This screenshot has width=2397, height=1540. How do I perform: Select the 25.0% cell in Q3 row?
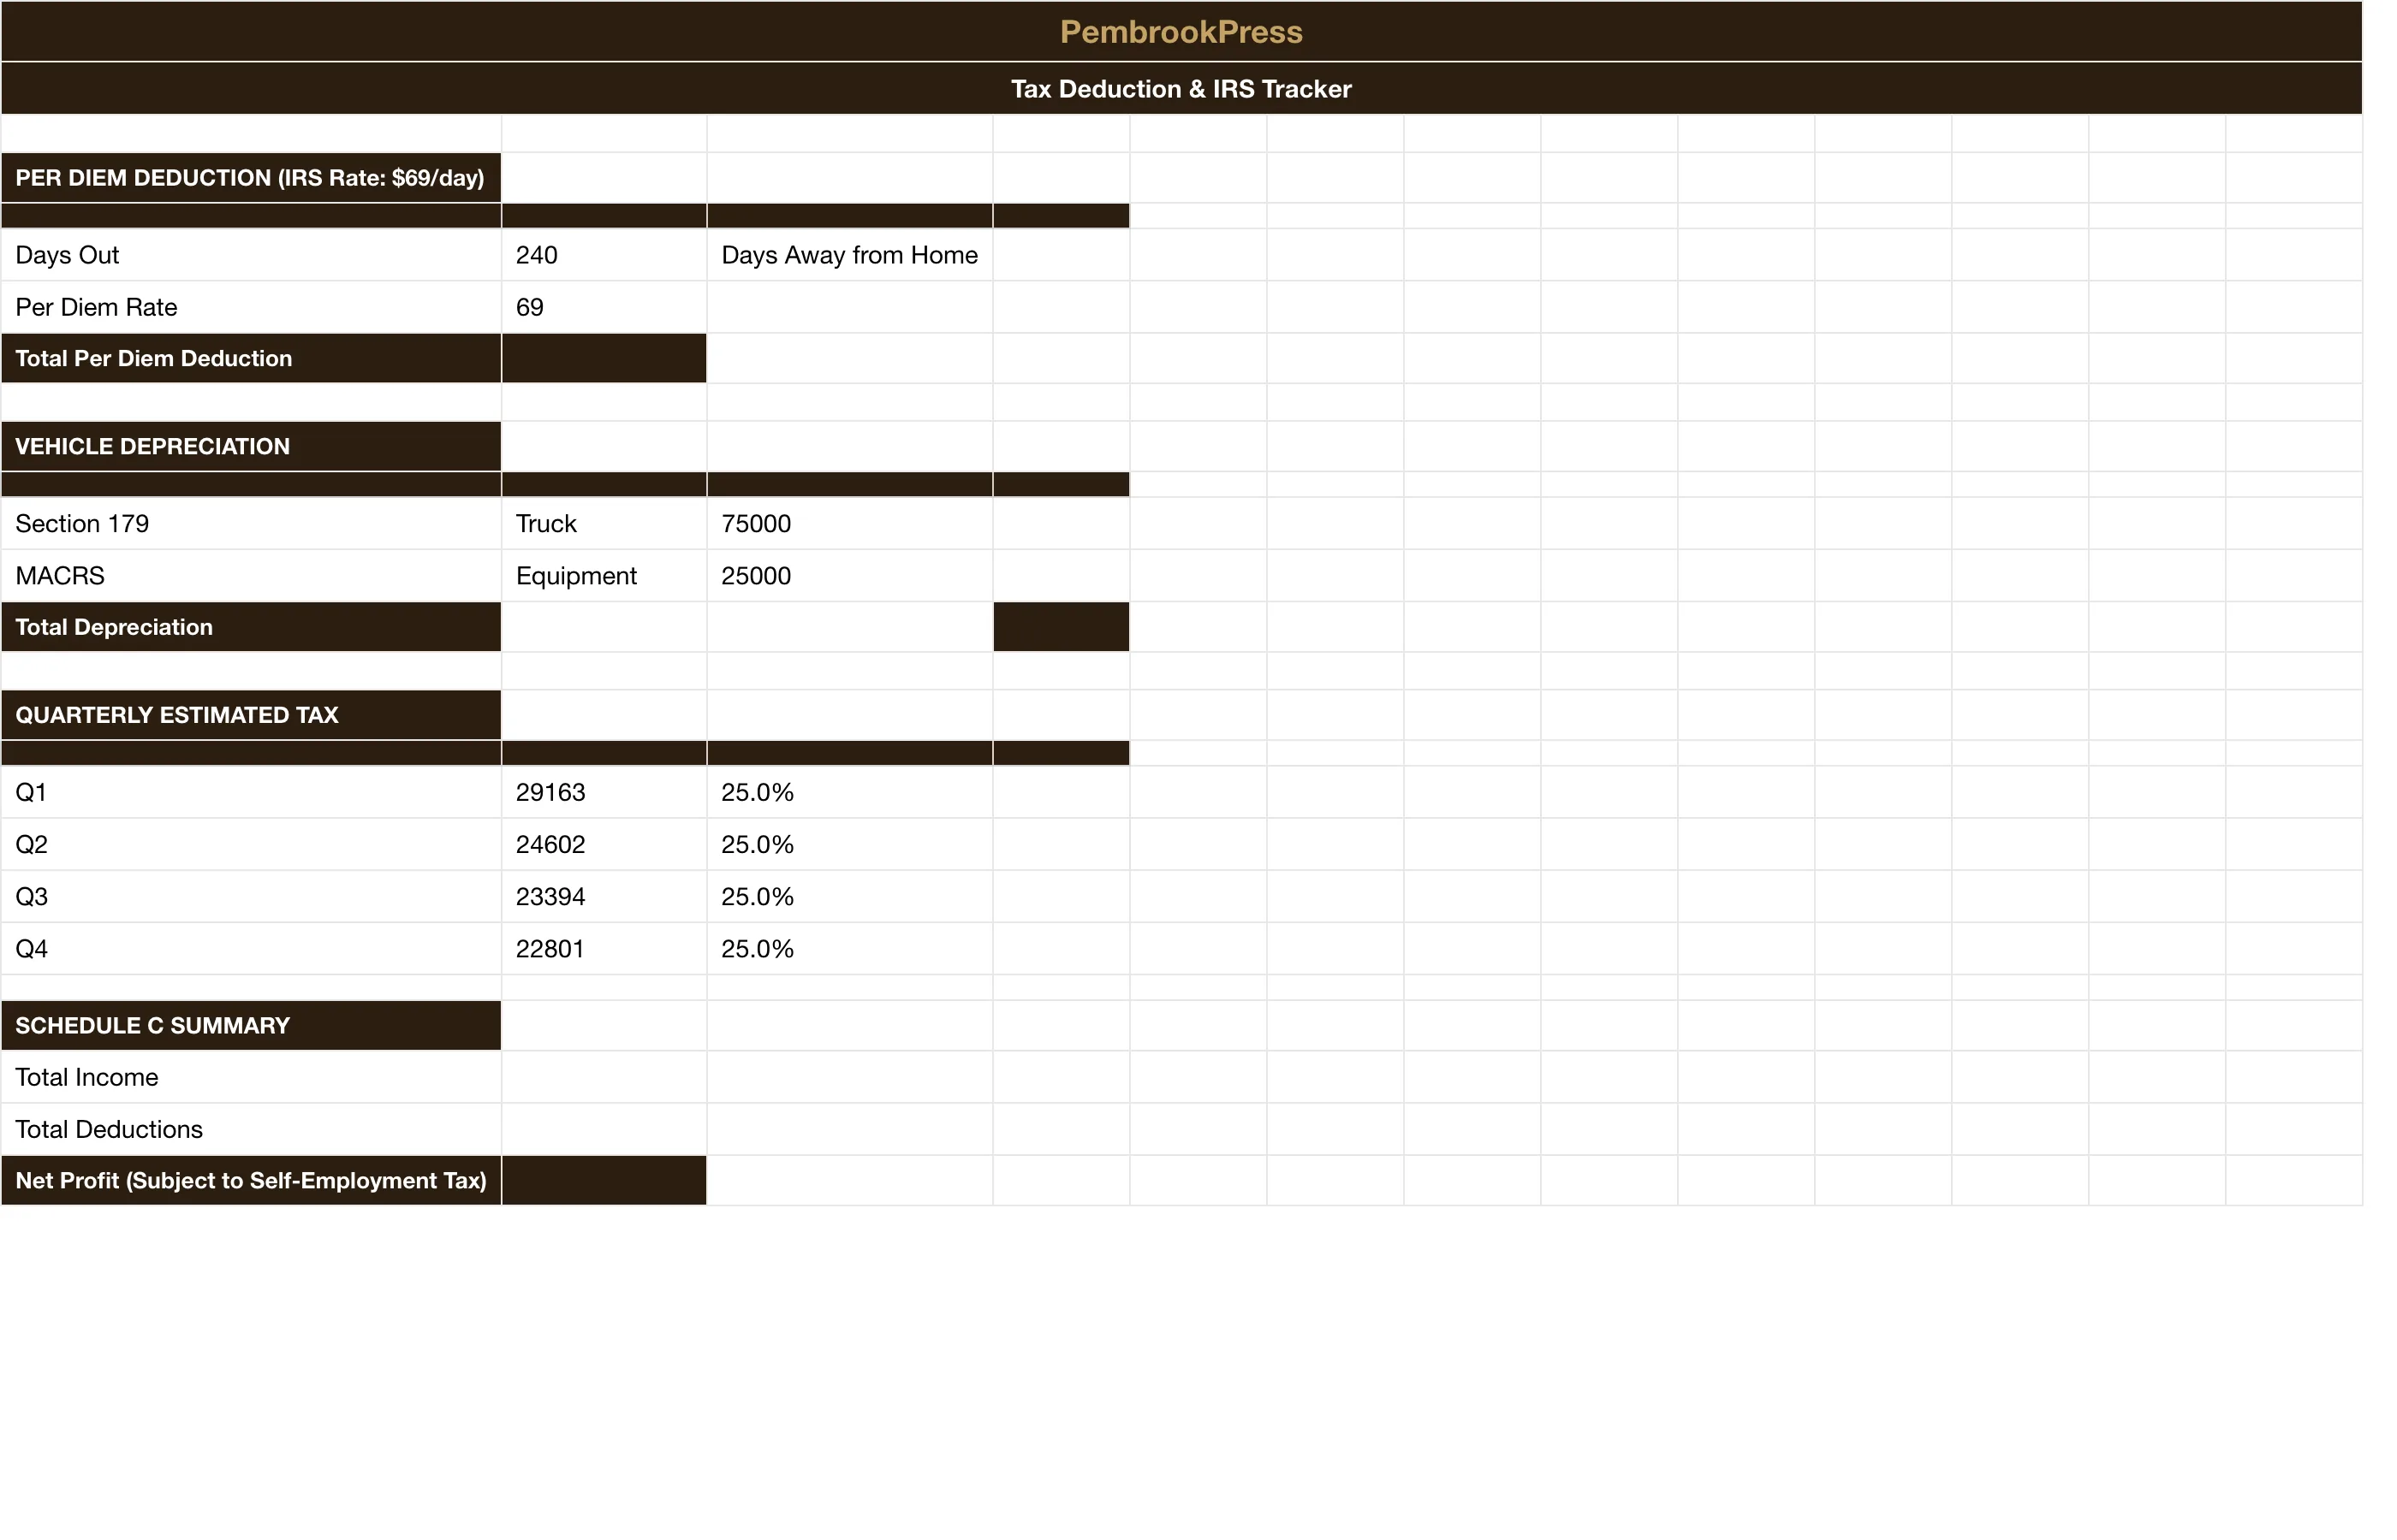[849, 896]
